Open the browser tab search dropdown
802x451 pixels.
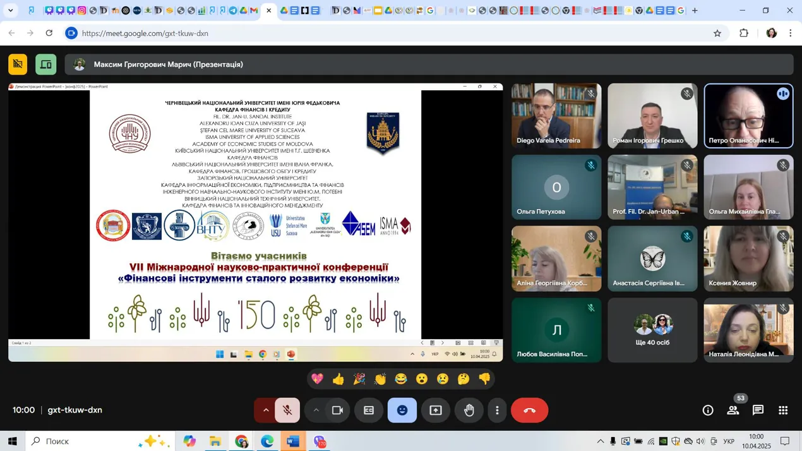click(11, 11)
